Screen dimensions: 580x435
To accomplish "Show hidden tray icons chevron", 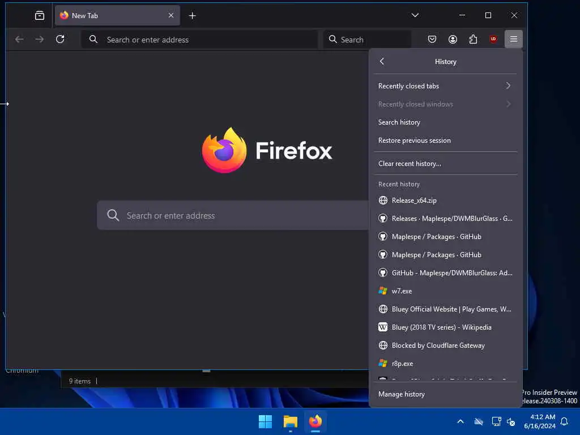I will 460,421.
